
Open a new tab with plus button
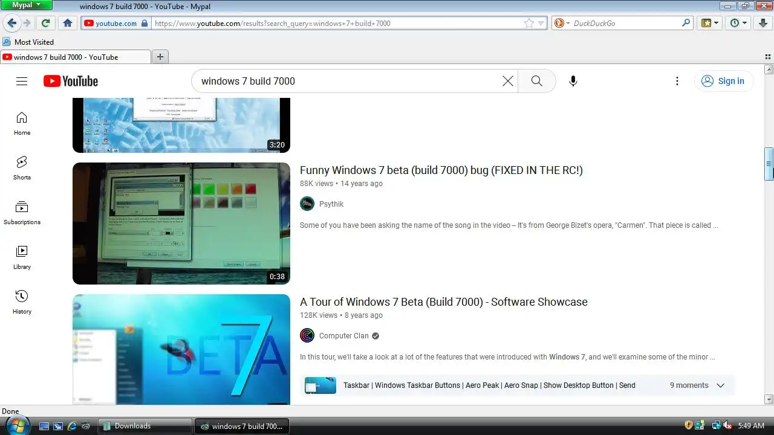coord(160,57)
